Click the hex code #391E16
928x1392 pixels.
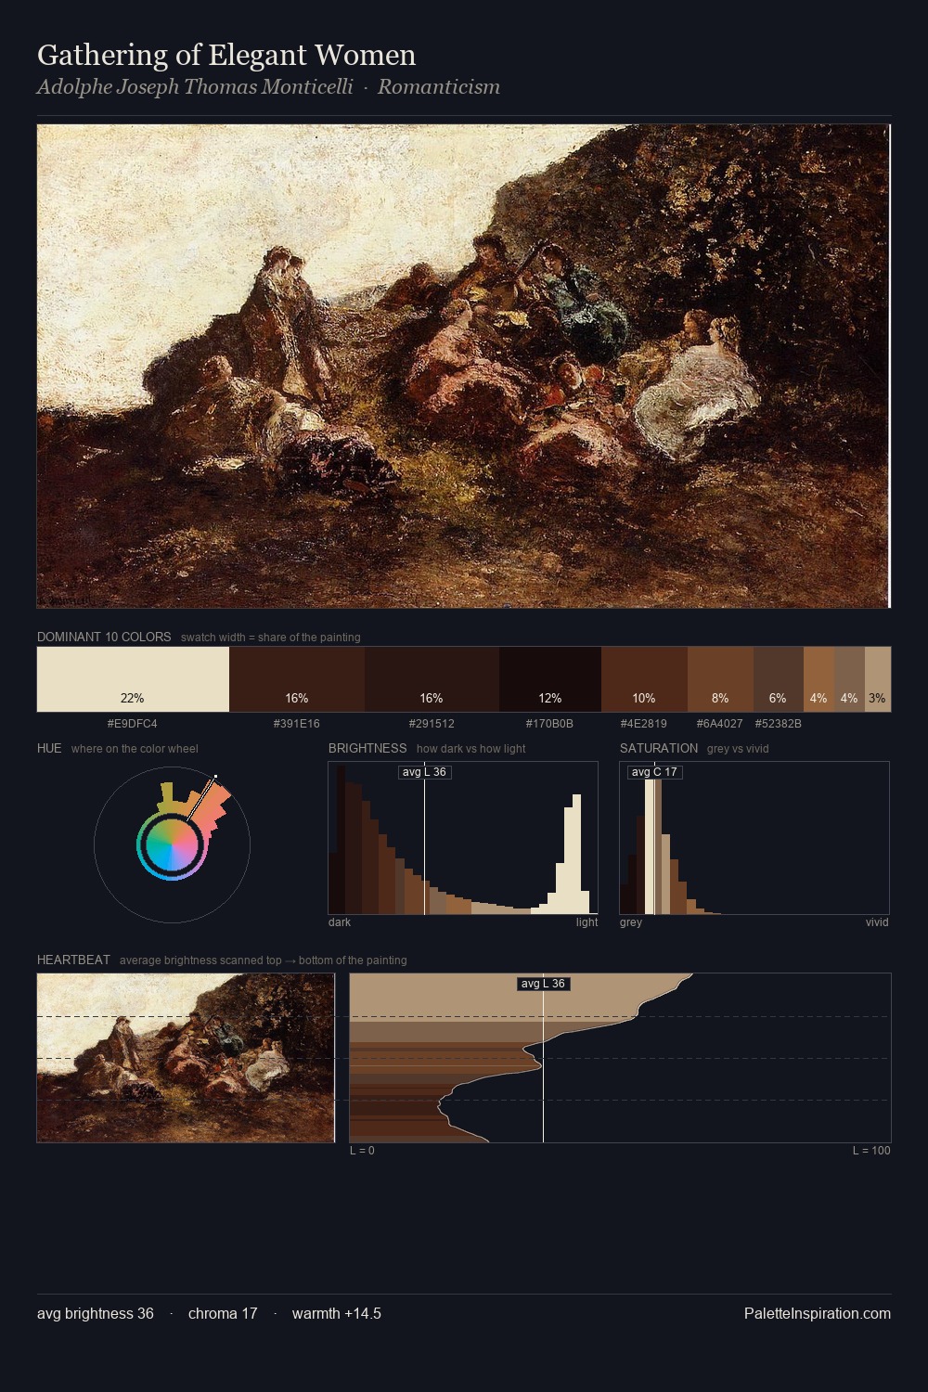coord(297,724)
